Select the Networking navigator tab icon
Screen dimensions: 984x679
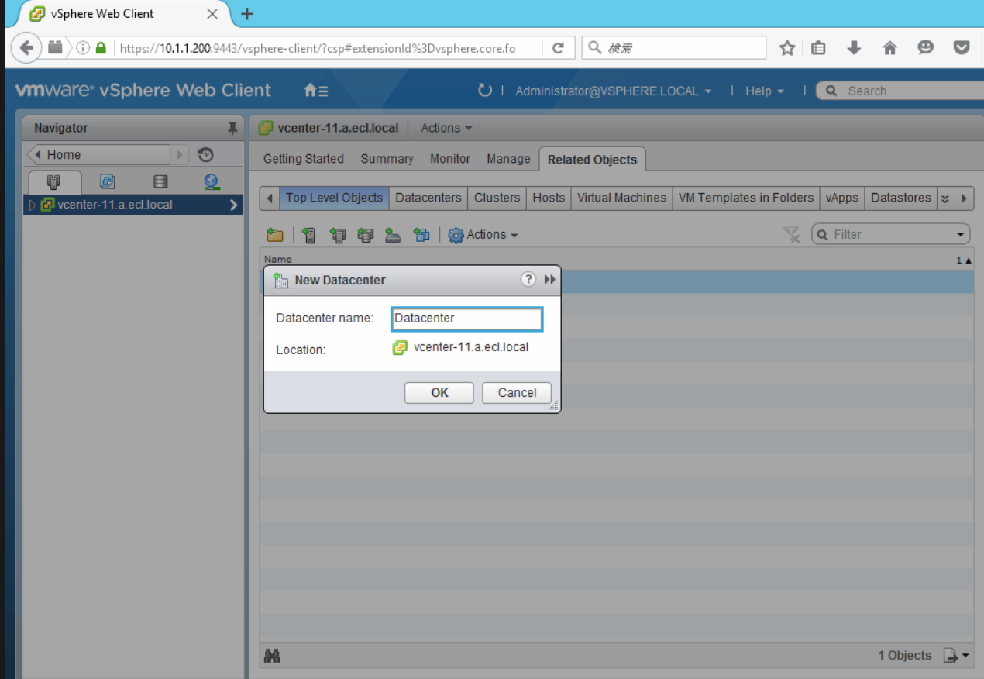[211, 181]
